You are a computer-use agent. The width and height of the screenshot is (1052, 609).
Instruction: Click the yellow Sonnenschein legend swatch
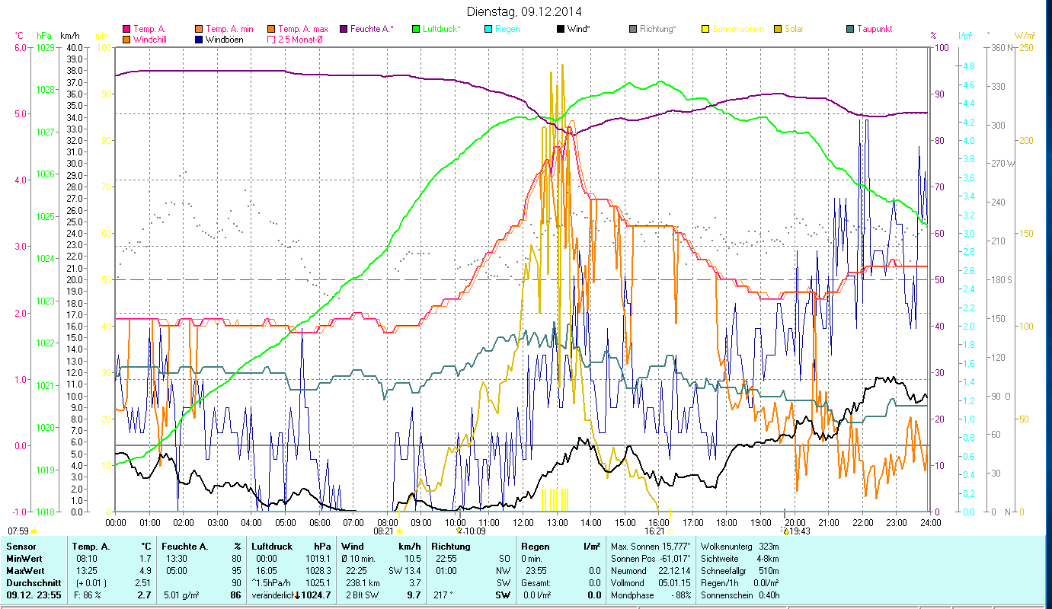pyautogui.click(x=705, y=30)
